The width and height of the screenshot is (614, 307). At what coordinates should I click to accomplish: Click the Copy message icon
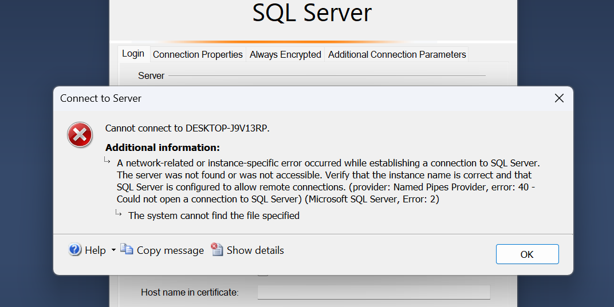[x=127, y=249]
